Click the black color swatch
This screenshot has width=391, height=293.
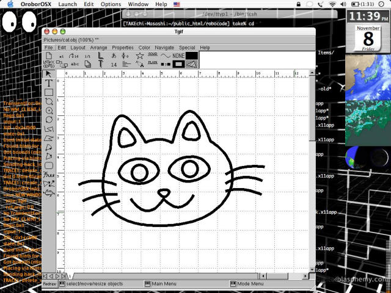click(x=192, y=56)
